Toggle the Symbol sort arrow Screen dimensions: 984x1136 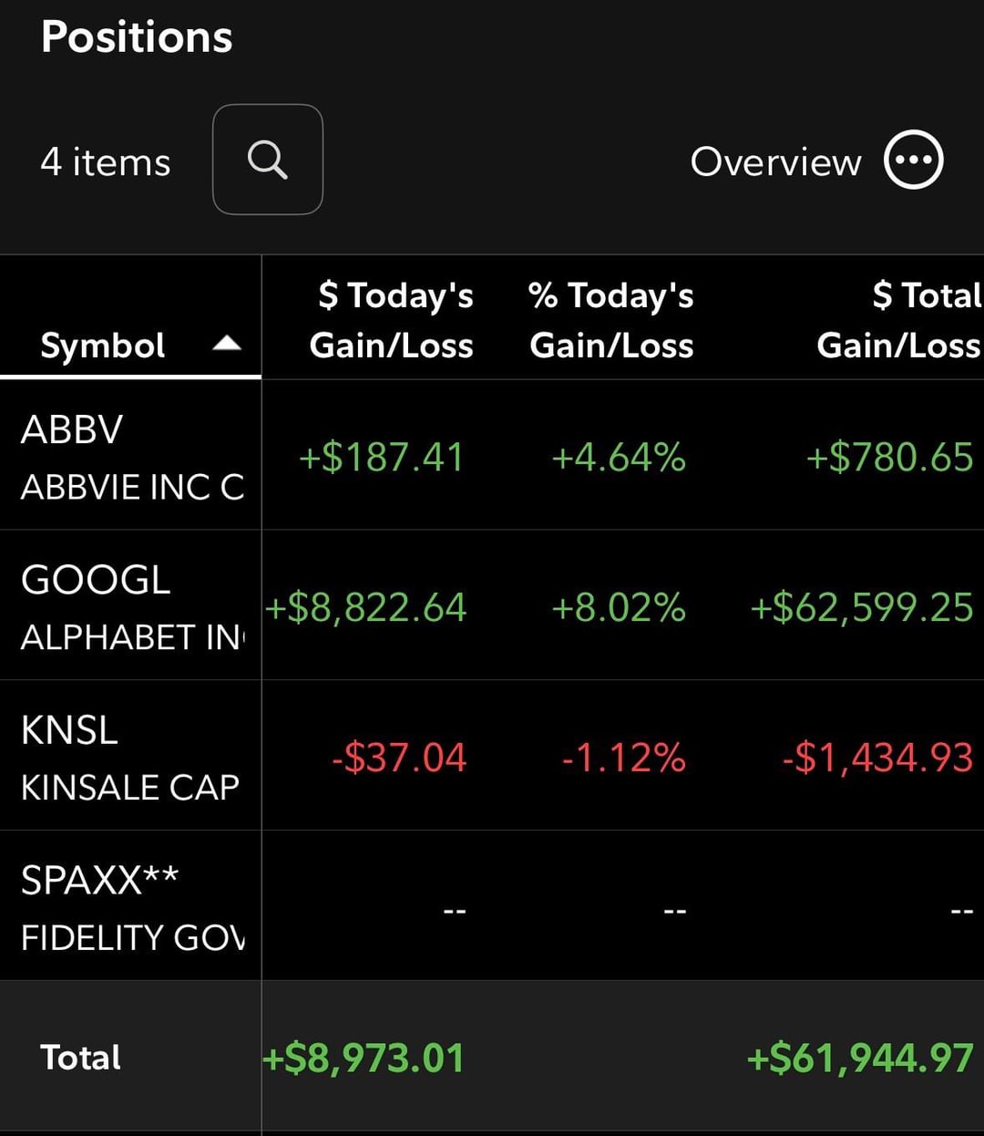click(x=227, y=344)
